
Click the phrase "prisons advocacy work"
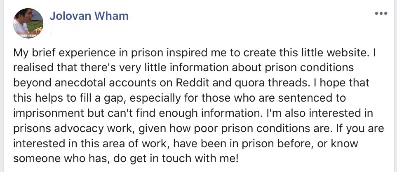click(74, 128)
